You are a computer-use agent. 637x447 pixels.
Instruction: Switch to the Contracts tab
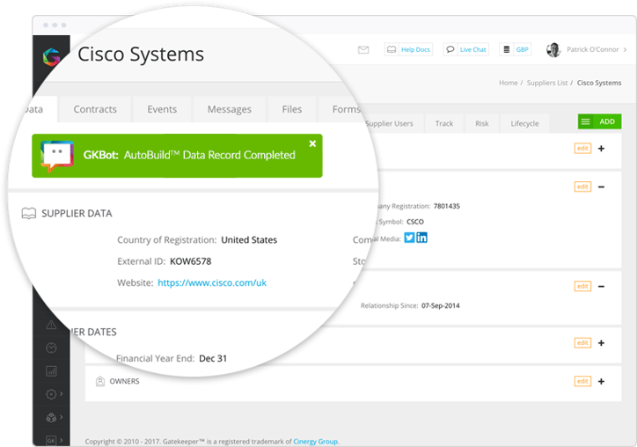[95, 109]
